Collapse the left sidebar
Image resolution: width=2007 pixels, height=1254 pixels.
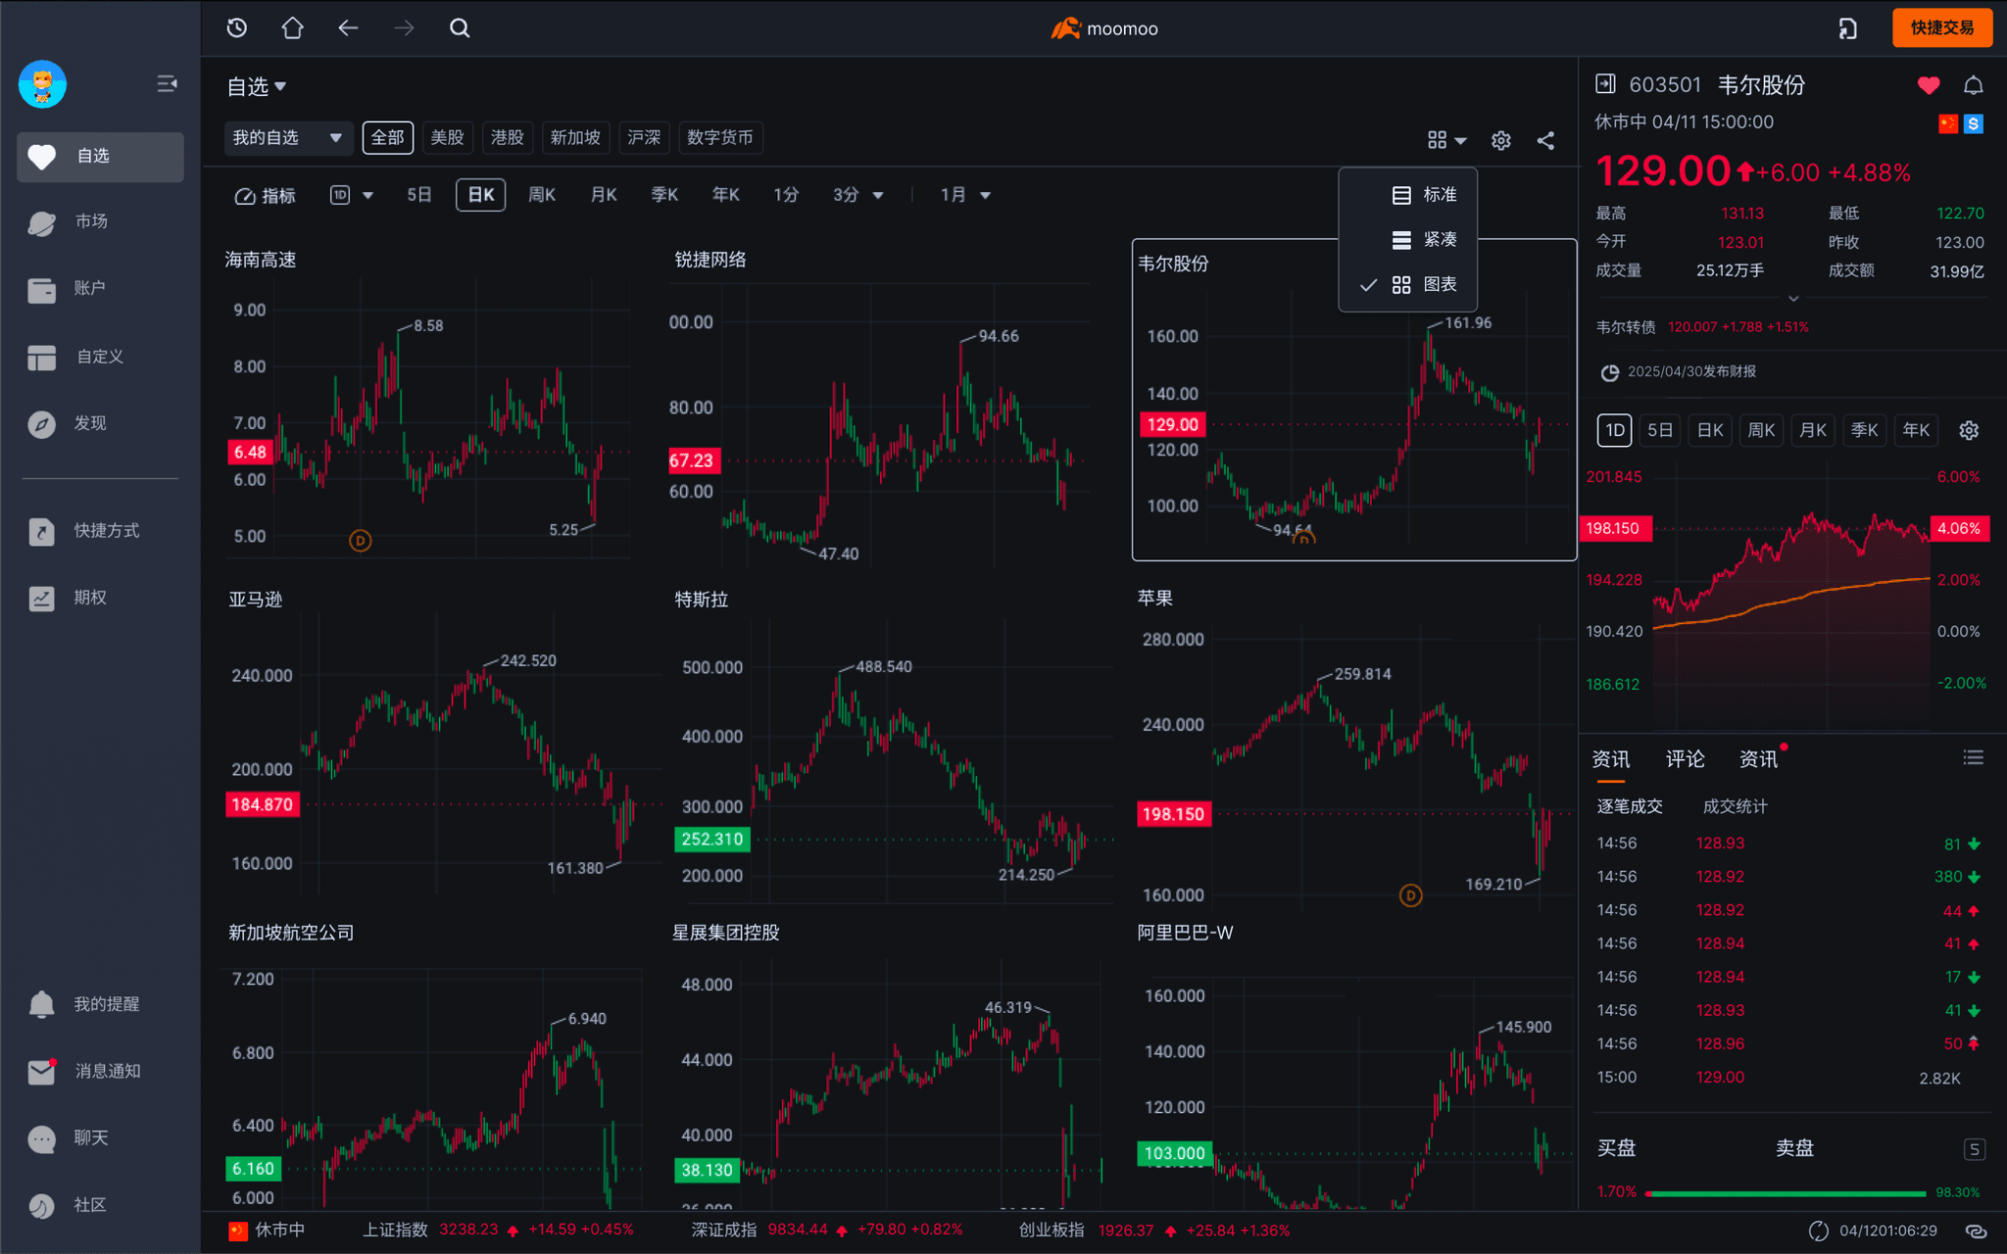167,84
